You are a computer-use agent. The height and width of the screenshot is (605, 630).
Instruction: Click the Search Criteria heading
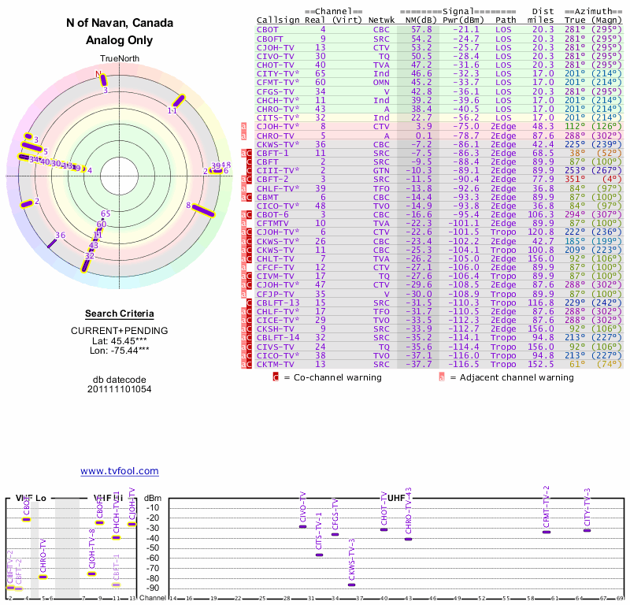tap(118, 314)
